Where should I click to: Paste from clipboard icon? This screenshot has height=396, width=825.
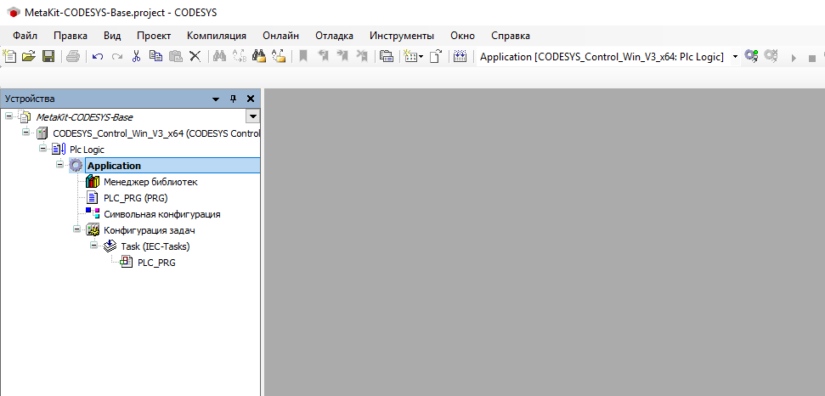tap(175, 56)
